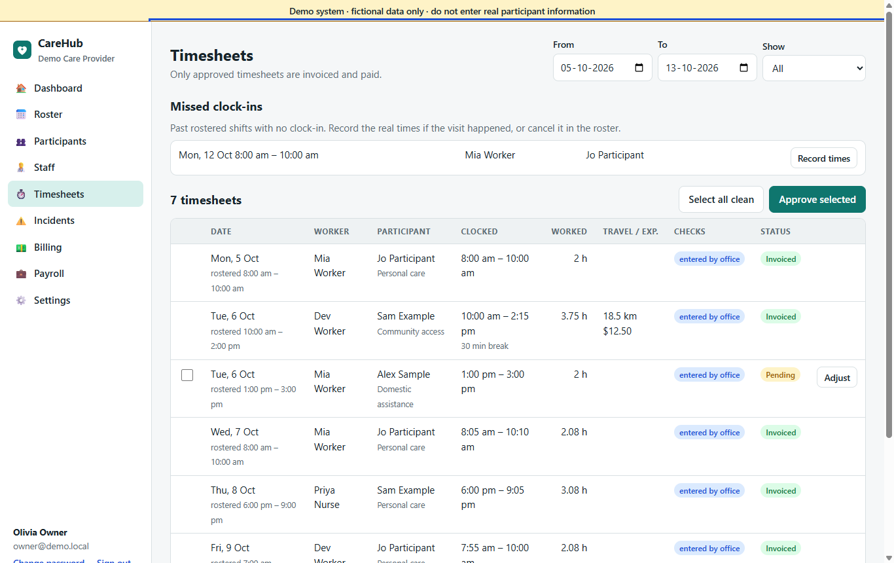This screenshot has height=563, width=894.
Task: Select the Incidents menu item
Action: (x=75, y=221)
